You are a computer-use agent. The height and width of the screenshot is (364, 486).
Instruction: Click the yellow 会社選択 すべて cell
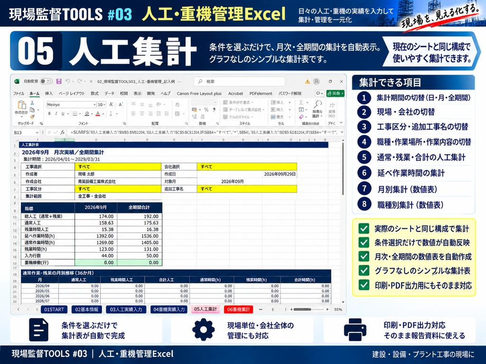[247, 166]
